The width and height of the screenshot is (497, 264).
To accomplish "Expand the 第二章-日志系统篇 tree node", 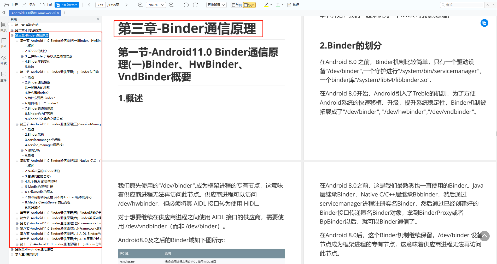I will click(x=12, y=30).
